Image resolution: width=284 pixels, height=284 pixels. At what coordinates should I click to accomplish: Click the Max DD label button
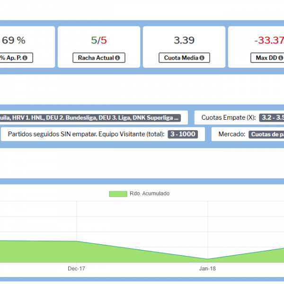click(267, 58)
